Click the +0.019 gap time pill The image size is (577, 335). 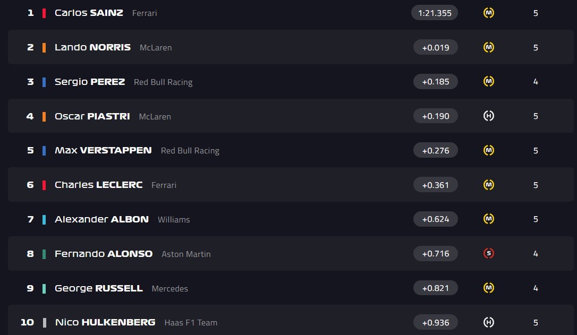point(435,47)
